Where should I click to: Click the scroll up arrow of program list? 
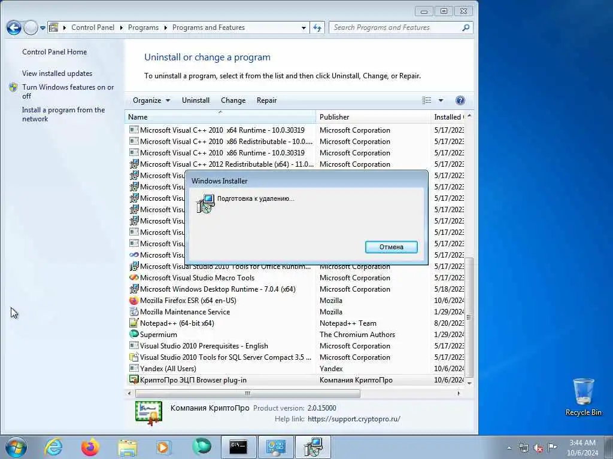coord(469,116)
